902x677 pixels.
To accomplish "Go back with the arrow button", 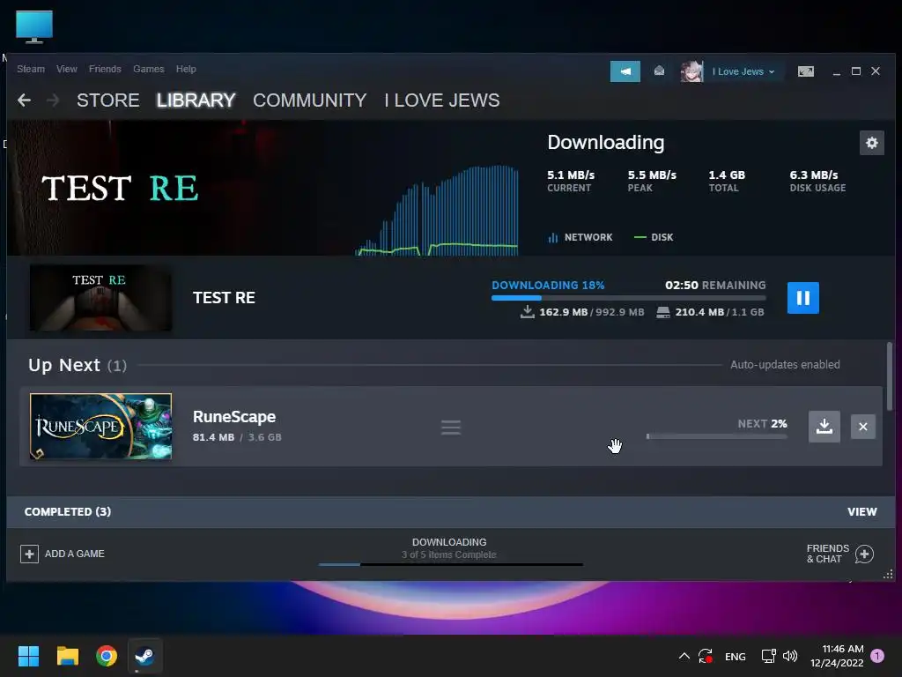I will 24,100.
